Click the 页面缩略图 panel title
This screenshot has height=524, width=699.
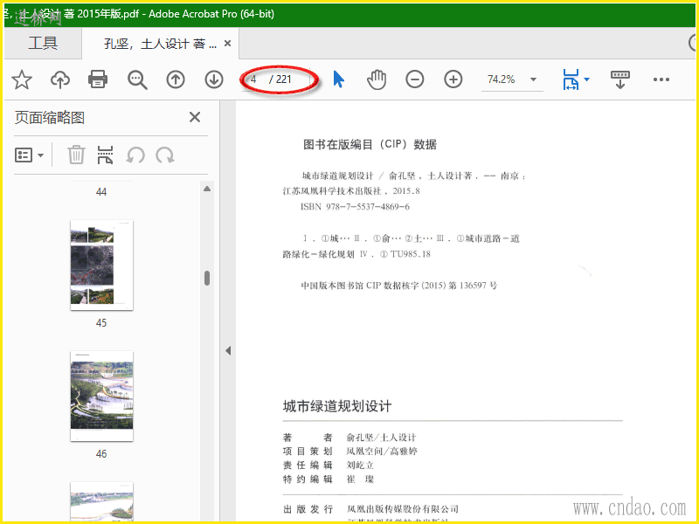click(x=50, y=118)
